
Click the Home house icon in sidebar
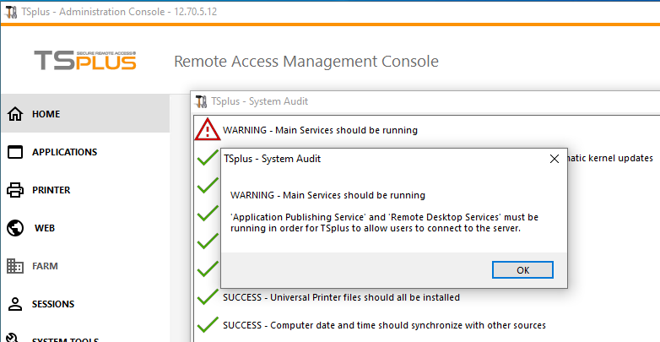(x=14, y=114)
